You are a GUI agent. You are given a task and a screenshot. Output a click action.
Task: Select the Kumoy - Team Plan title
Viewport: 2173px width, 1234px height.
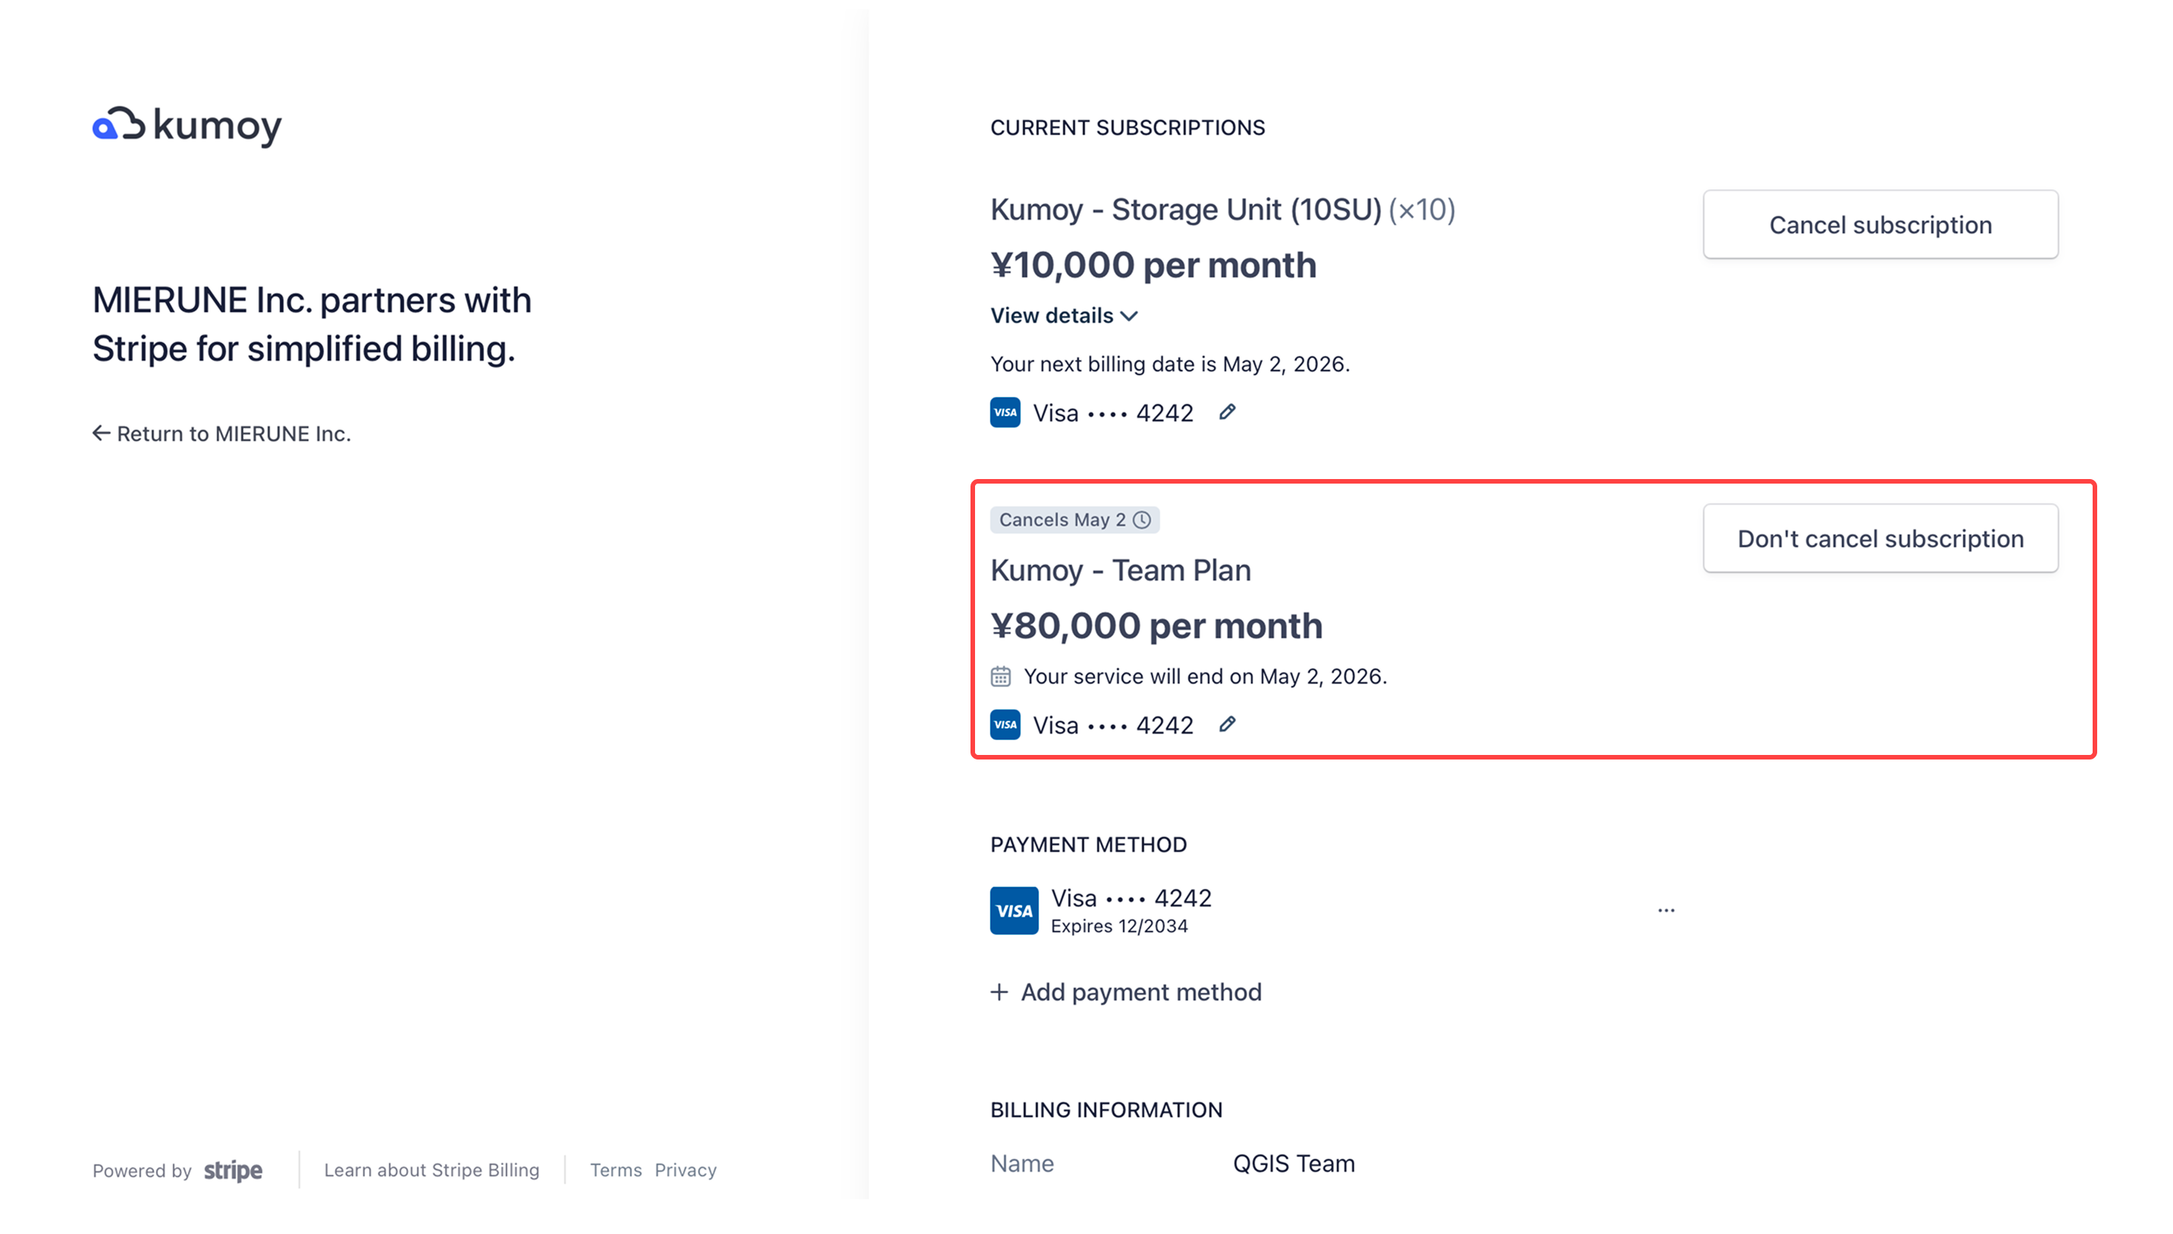pos(1120,571)
